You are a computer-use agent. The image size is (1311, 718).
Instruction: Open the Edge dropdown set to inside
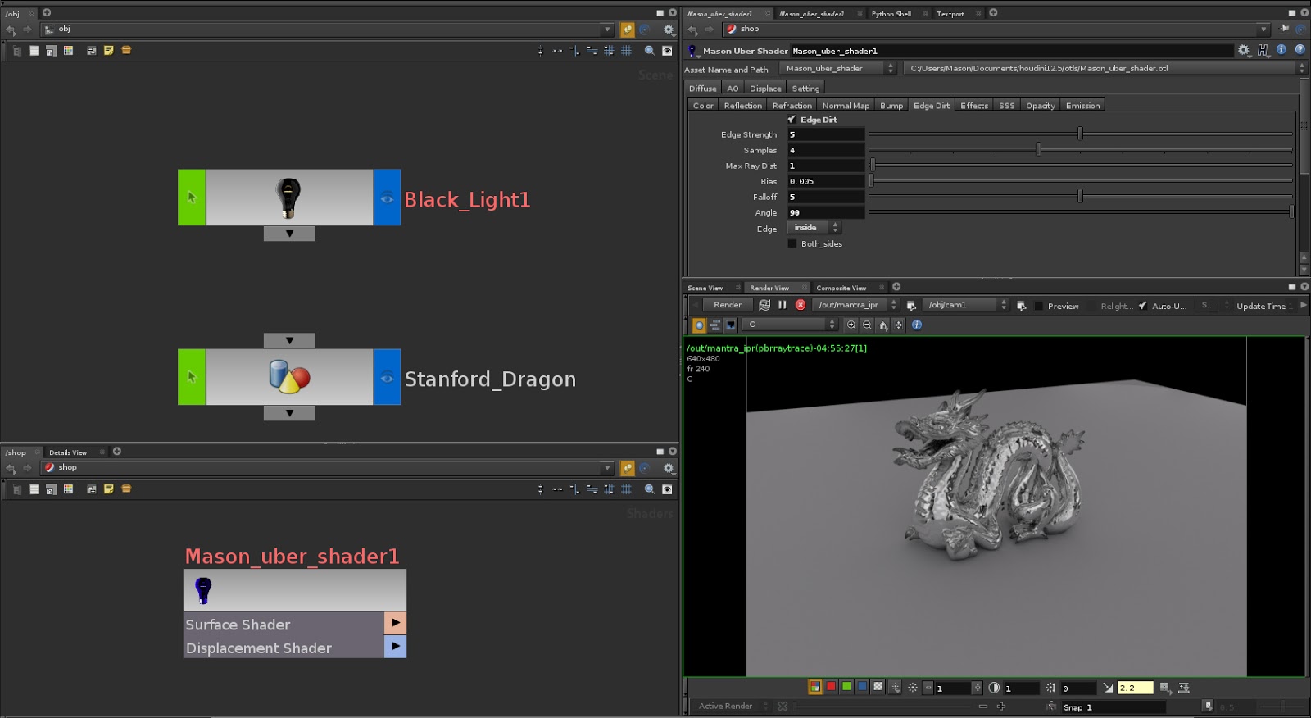(x=814, y=228)
